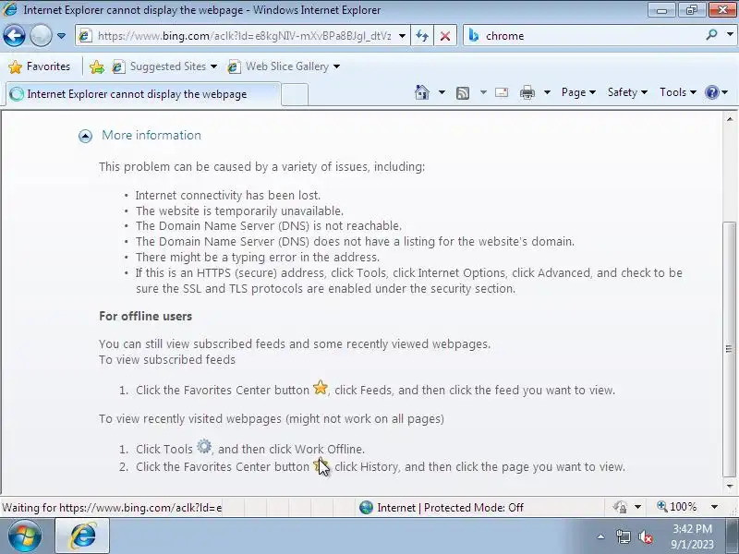
Task: Click the Print icon
Action: click(x=527, y=93)
